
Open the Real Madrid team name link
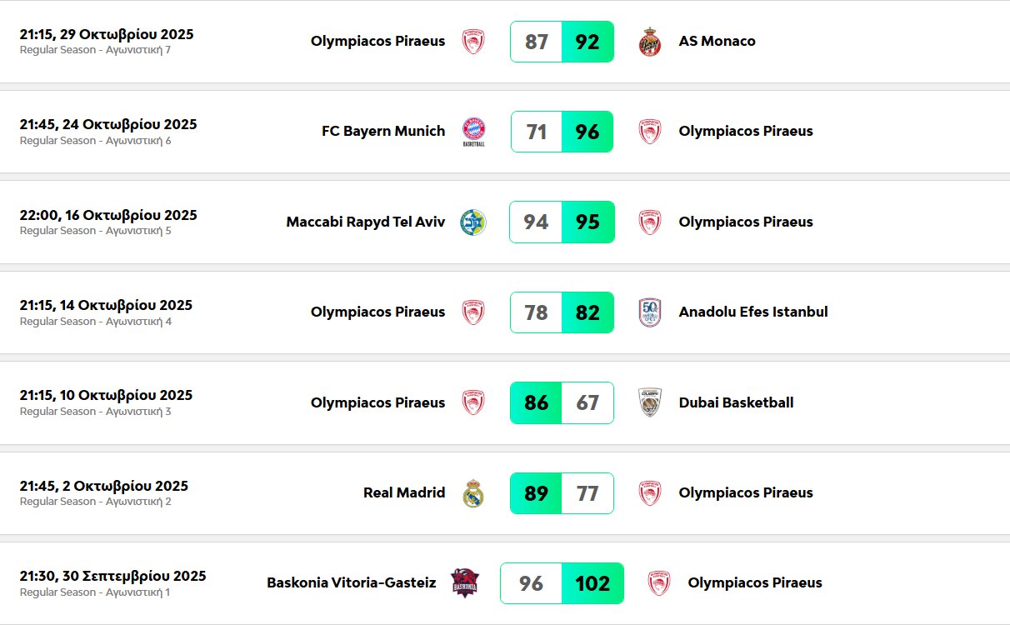click(404, 493)
